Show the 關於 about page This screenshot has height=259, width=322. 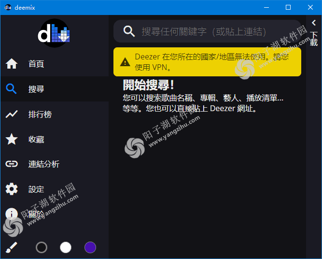[x=55, y=214]
